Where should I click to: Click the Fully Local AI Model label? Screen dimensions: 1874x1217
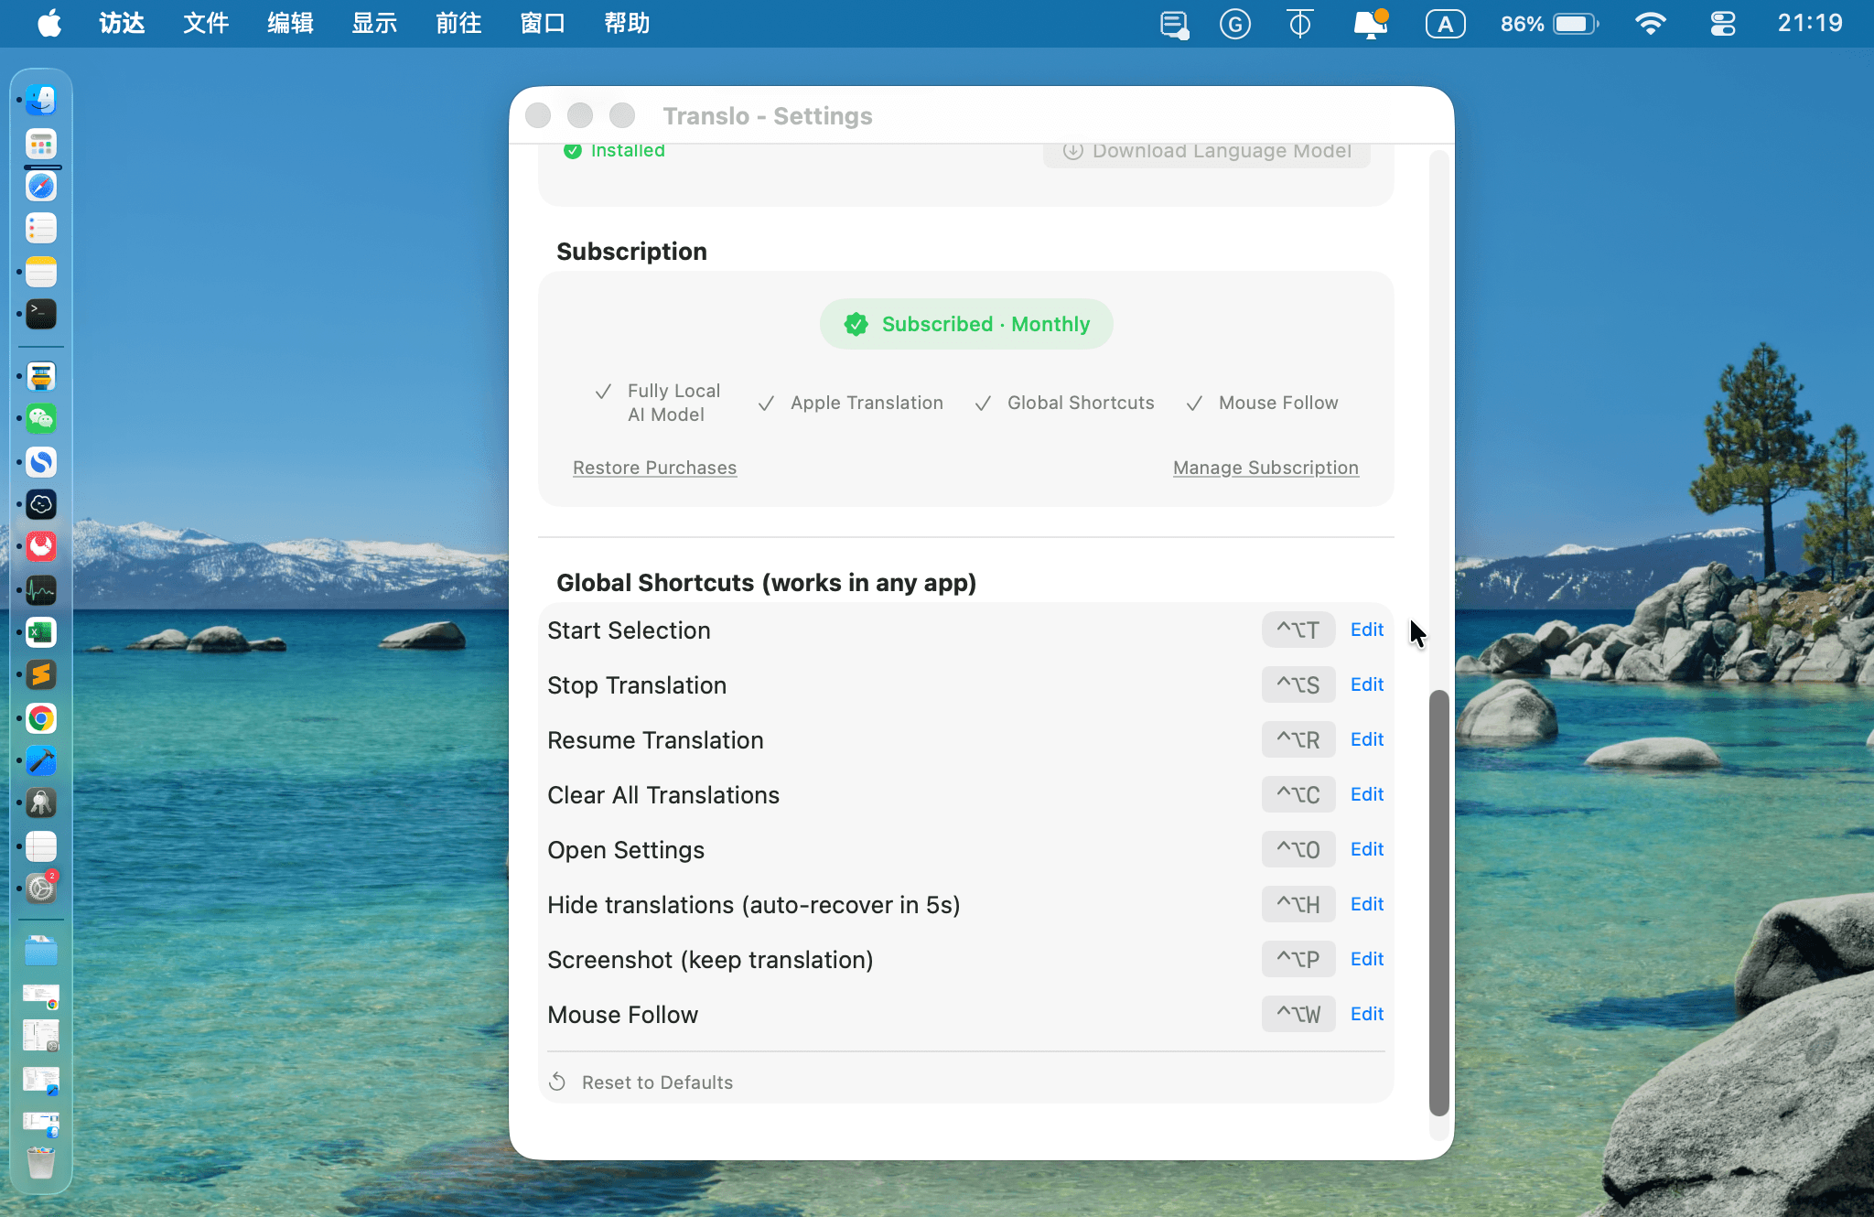click(673, 403)
